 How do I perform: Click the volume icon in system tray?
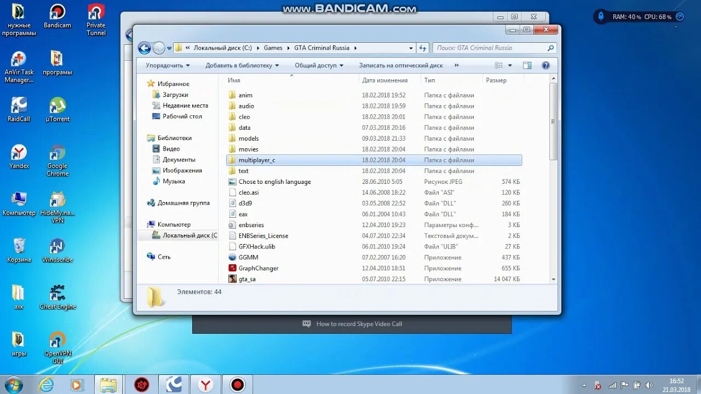point(648,385)
